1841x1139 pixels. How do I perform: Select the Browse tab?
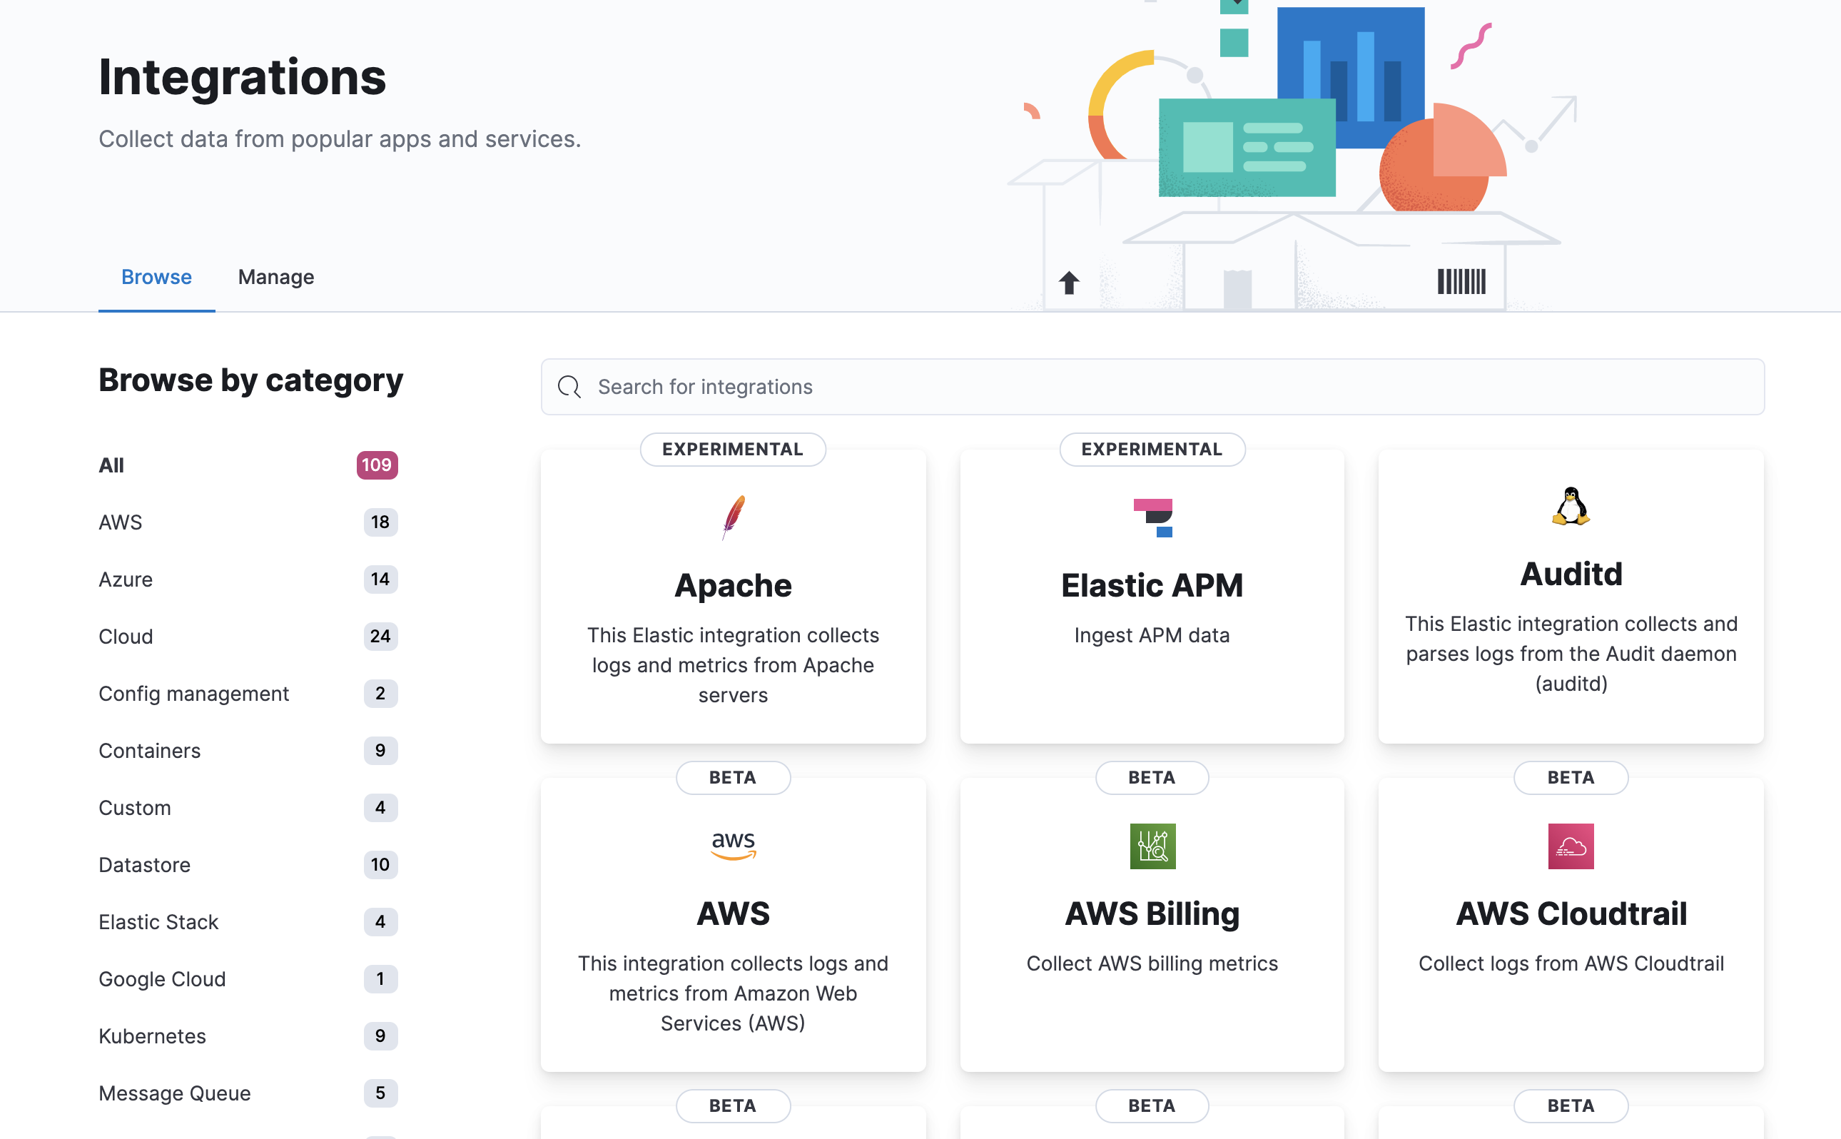tap(156, 277)
